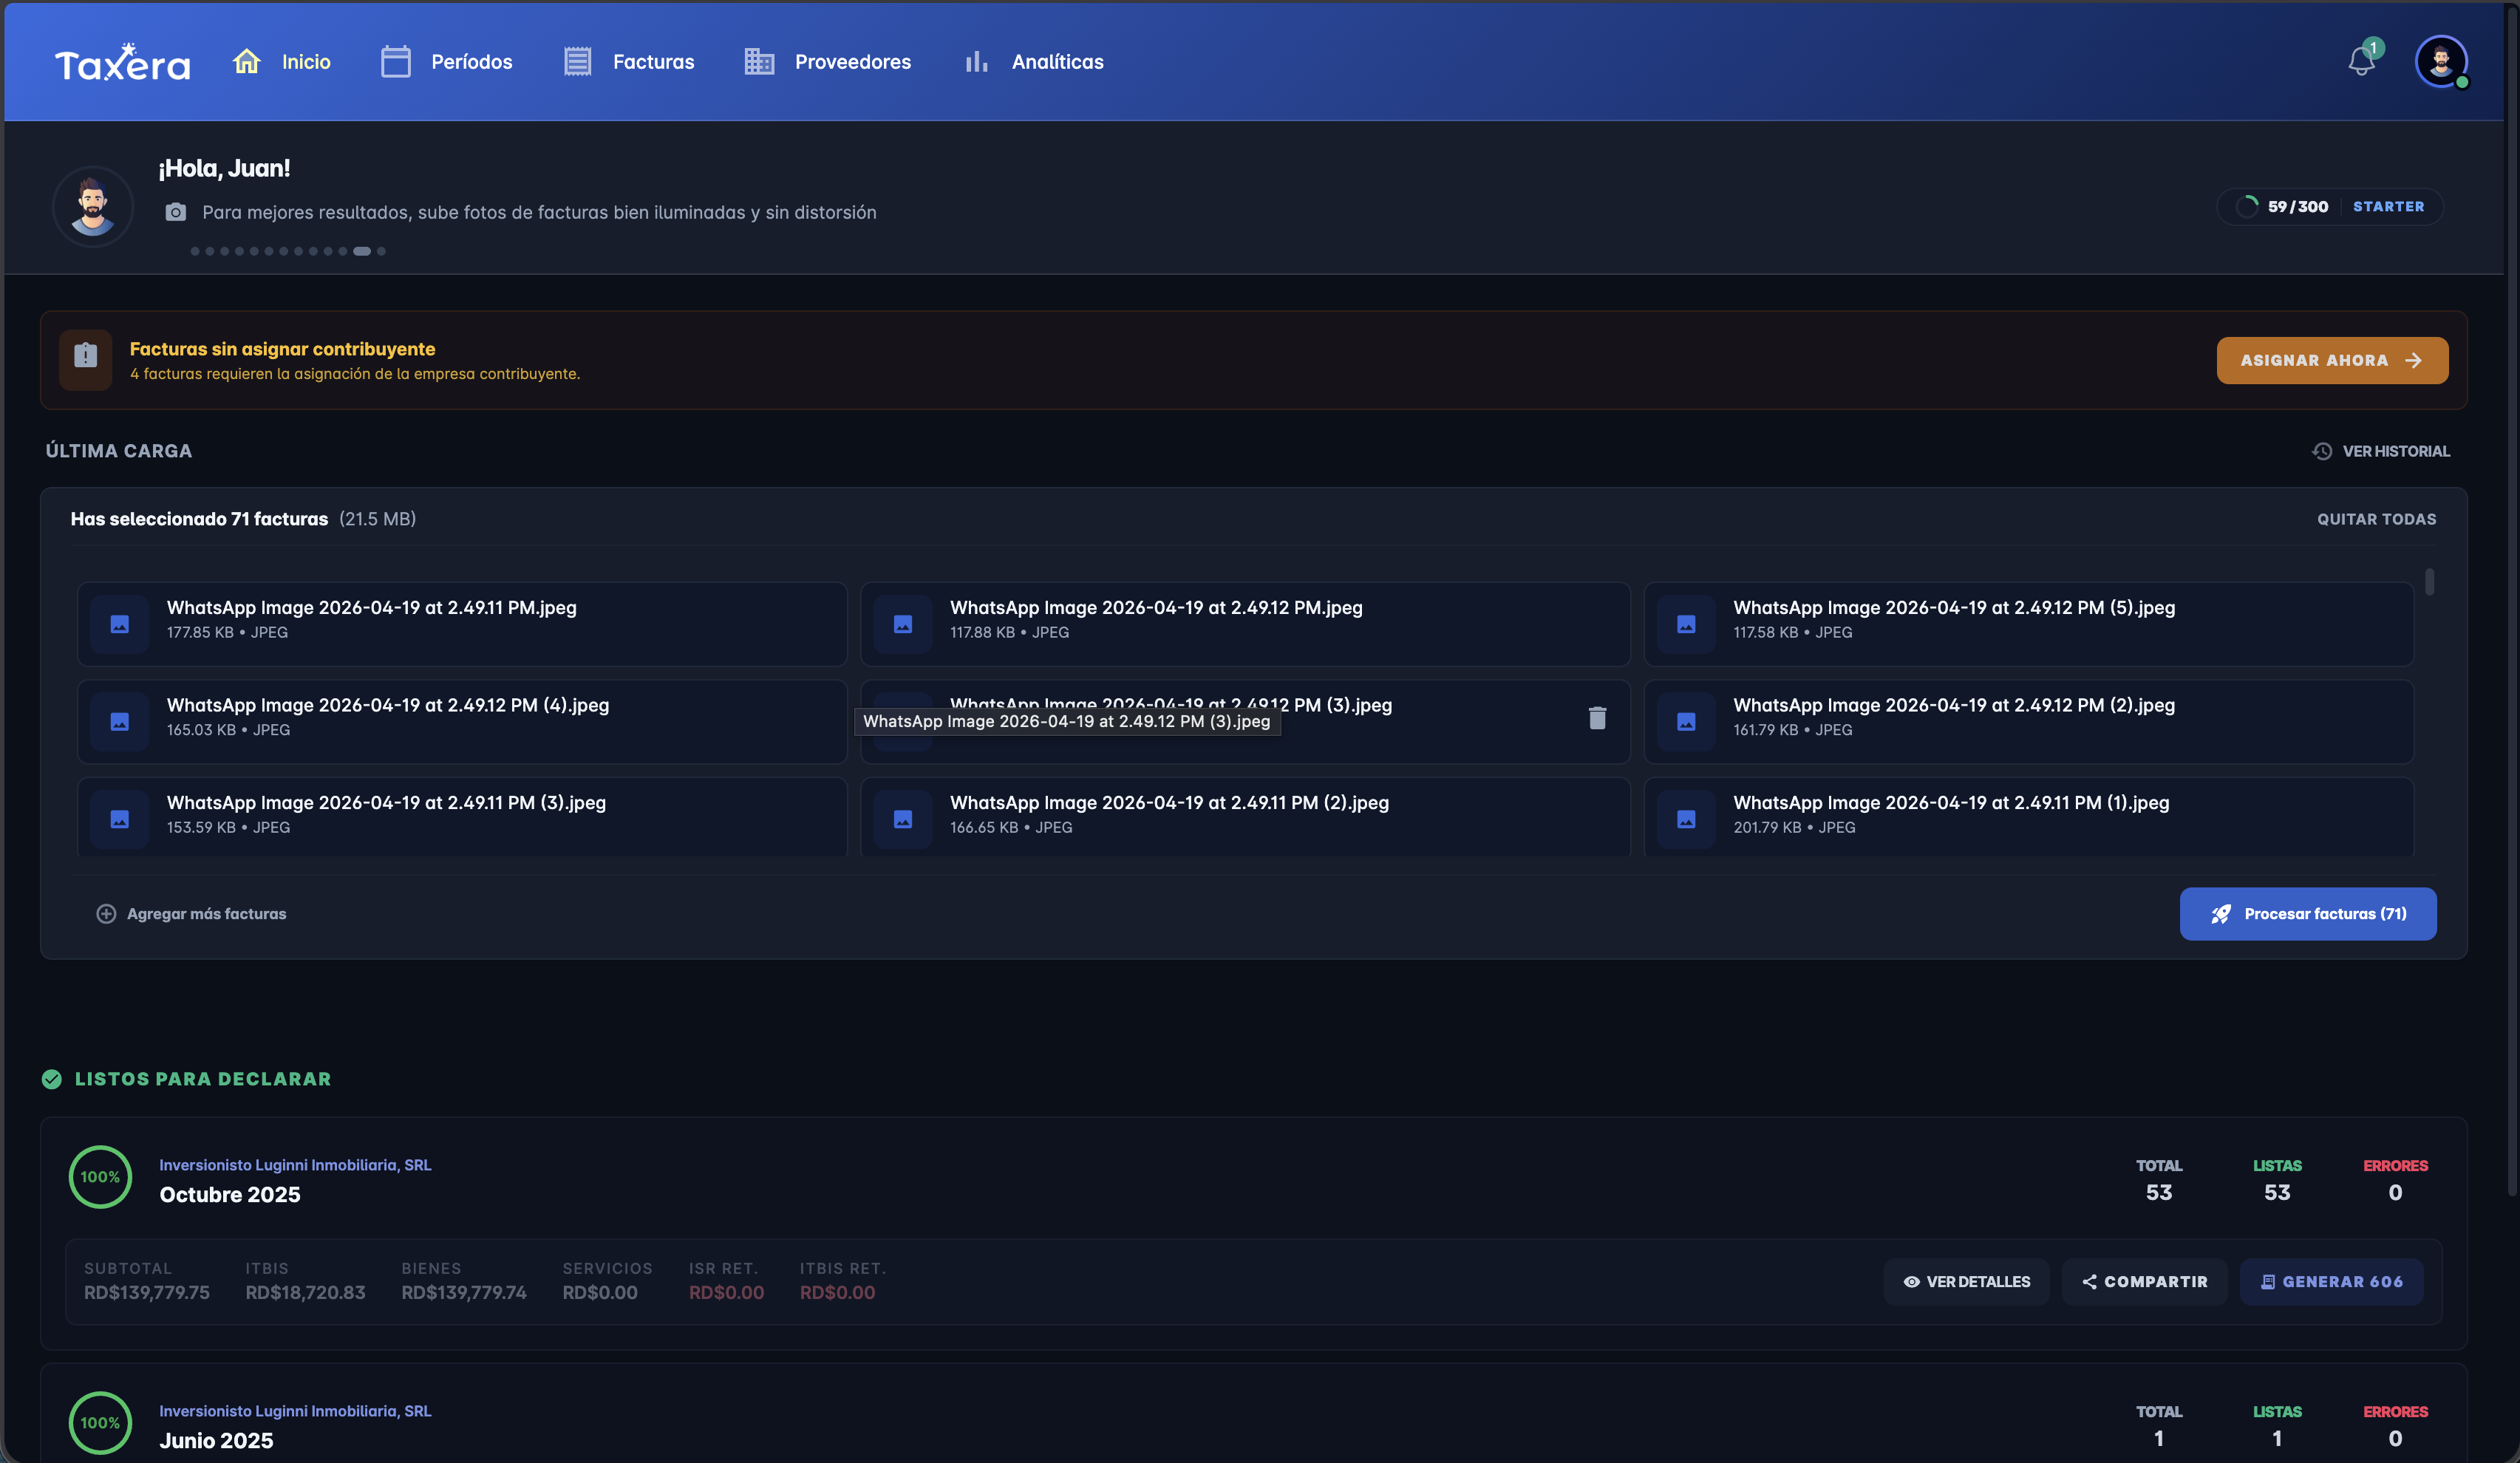The image size is (2520, 1463).
Task: Click image icon of 2.49.11 PM.jpeg
Action: (x=120, y=624)
